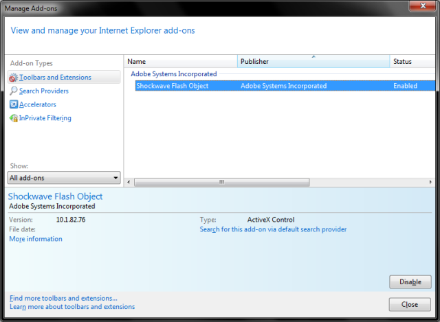Image resolution: width=440 pixels, height=322 pixels.
Task: Click the horizontal scrollbar right arrow
Action: (x=432, y=182)
